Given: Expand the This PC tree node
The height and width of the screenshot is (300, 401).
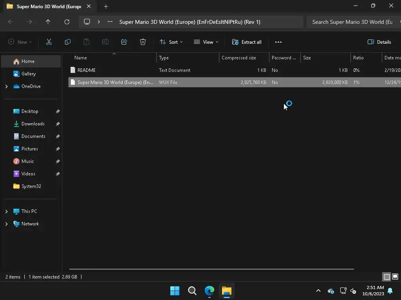Looking at the screenshot, I should pos(6,211).
